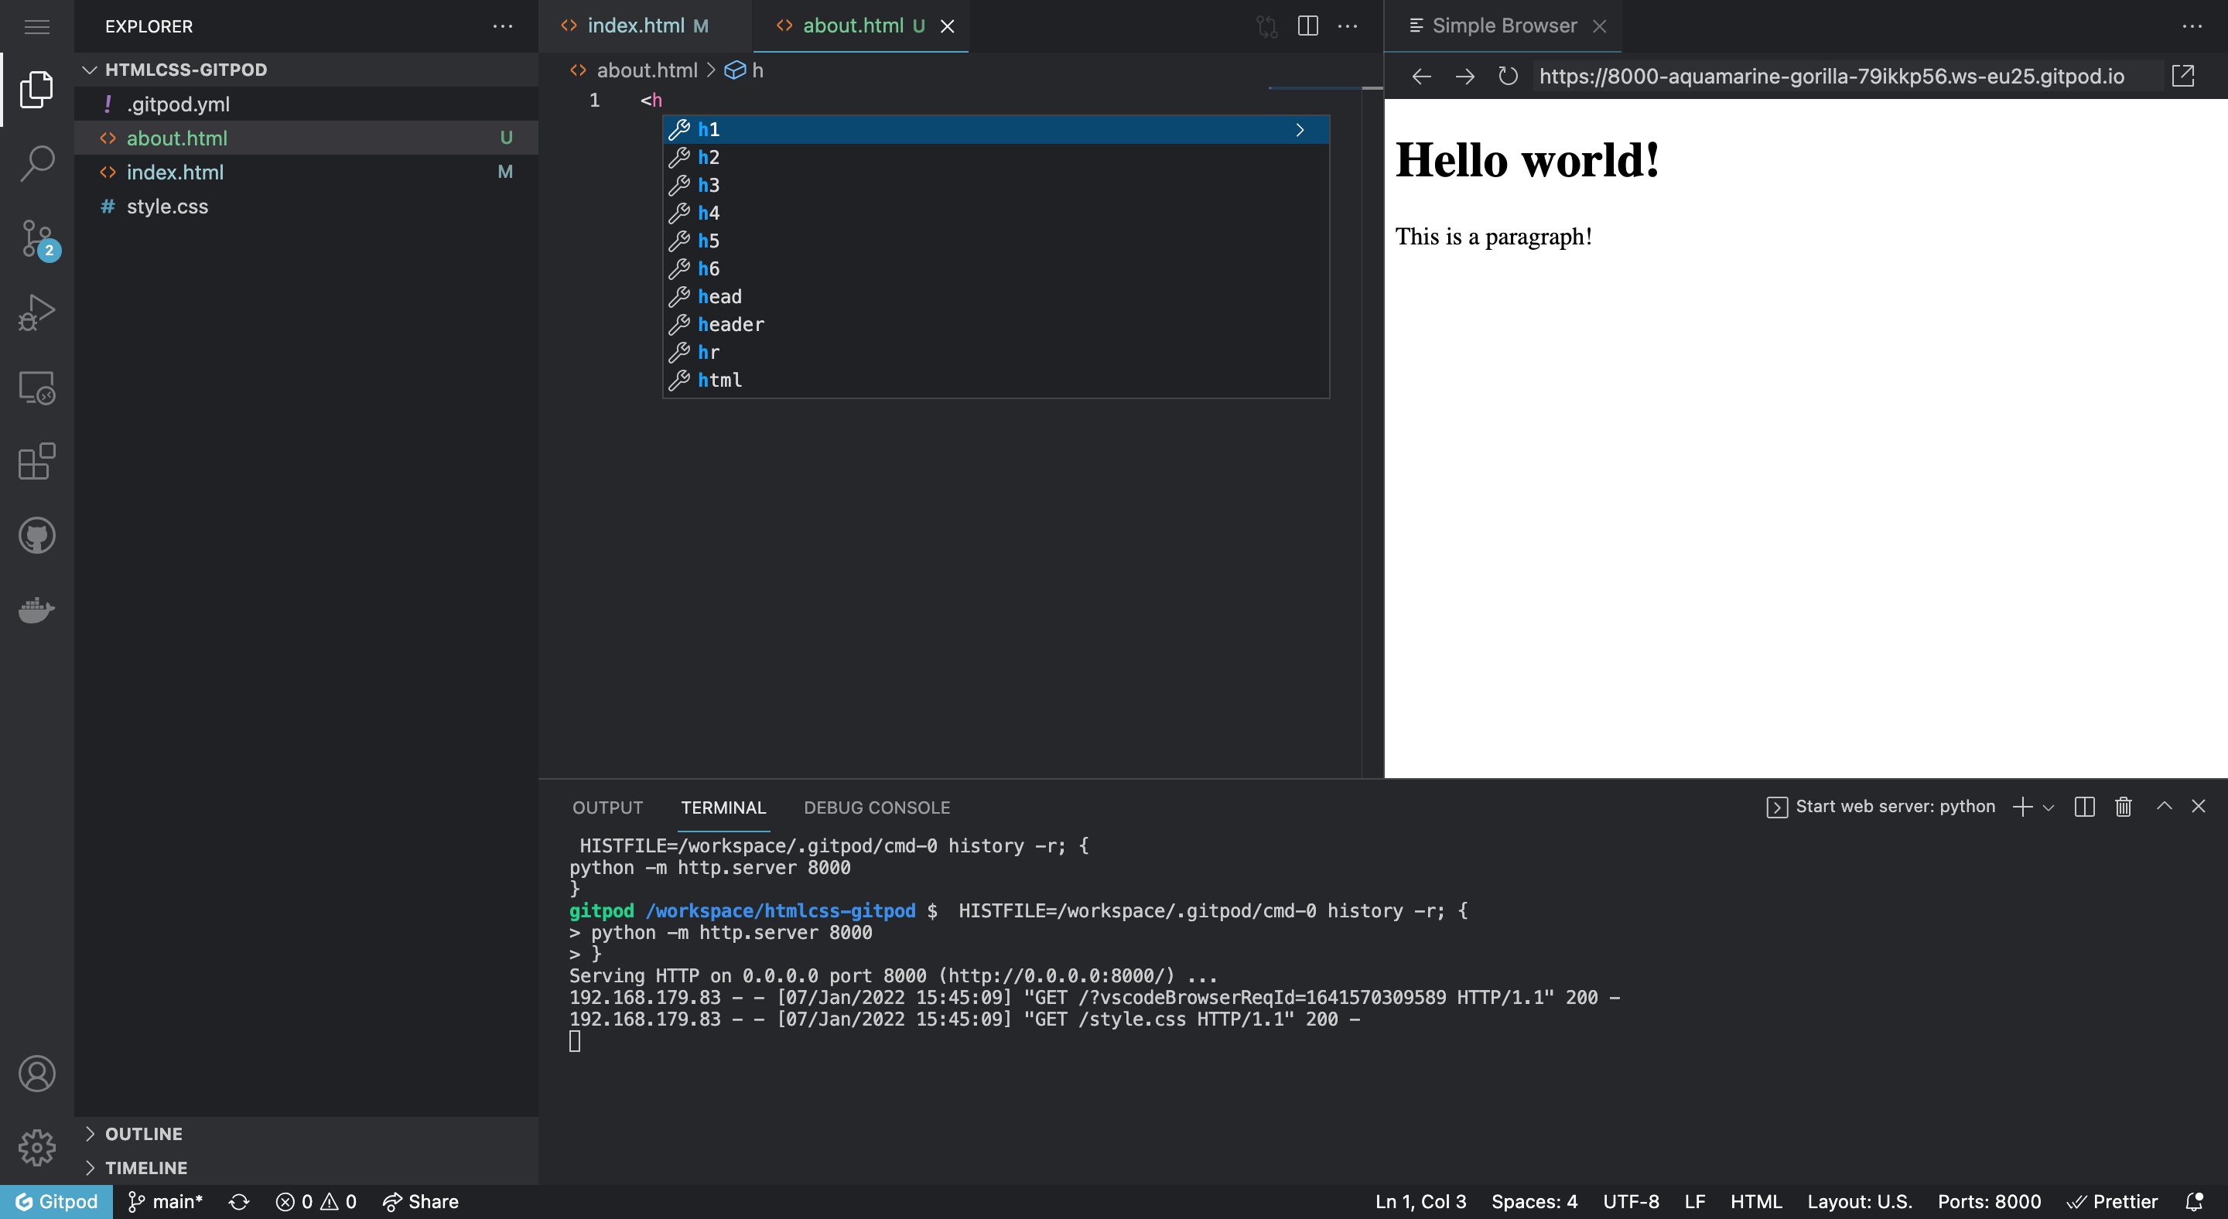Click the Share button in status bar
The image size is (2228, 1219).
tap(423, 1201)
